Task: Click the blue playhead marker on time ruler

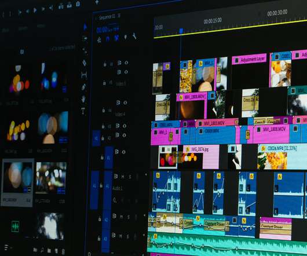Action: pos(181,31)
